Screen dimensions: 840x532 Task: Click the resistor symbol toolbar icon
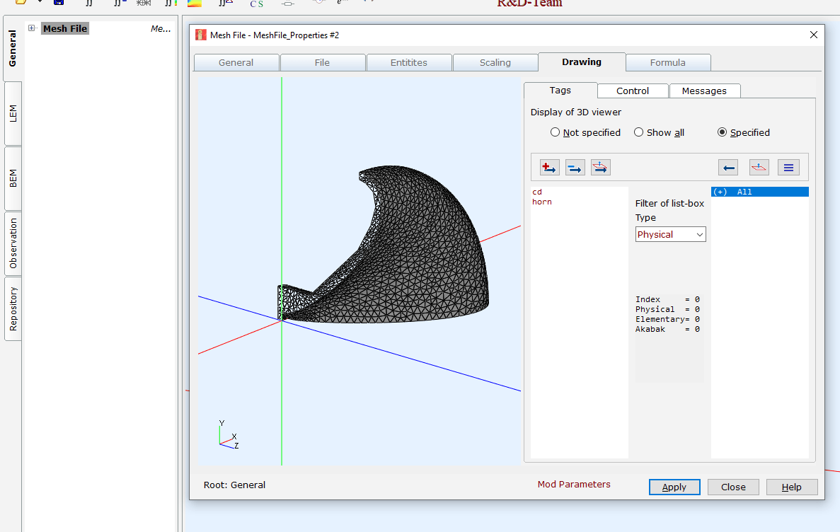pyautogui.click(x=288, y=4)
